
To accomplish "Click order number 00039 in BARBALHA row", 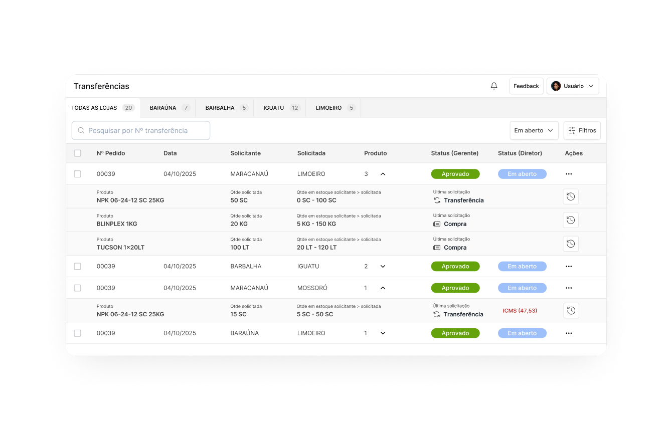I will pyautogui.click(x=106, y=266).
